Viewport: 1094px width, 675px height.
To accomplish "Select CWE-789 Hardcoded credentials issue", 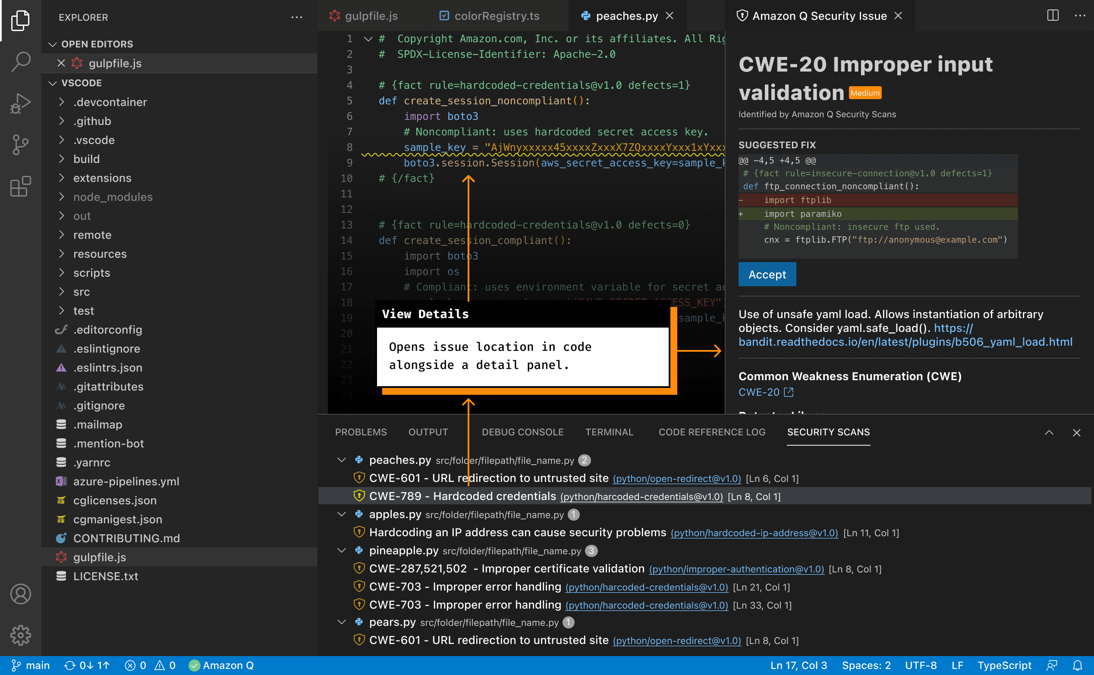I will 704,496.
